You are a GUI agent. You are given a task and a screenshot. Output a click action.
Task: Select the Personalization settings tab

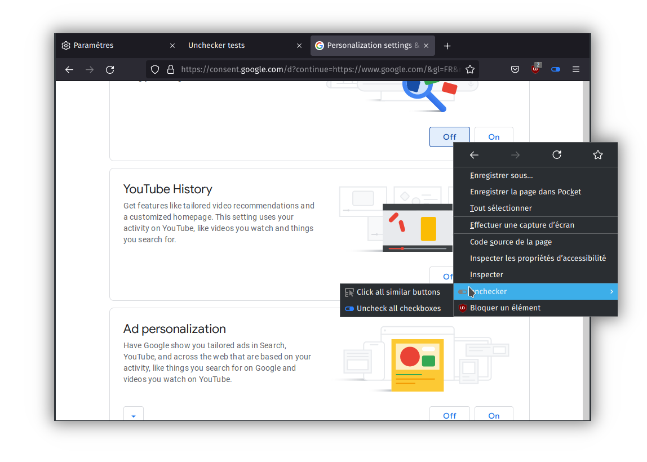tap(373, 46)
